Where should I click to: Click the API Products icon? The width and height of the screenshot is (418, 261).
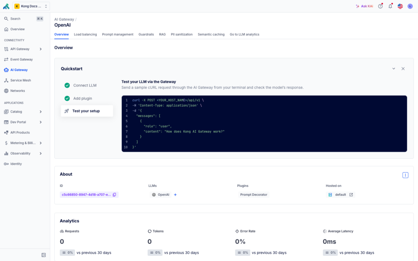(6, 133)
